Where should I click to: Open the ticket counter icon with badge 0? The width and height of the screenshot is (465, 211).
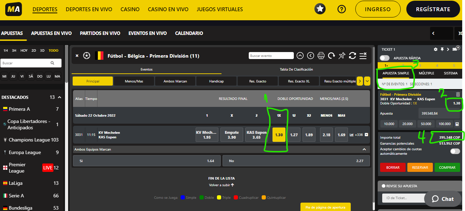click(456, 49)
